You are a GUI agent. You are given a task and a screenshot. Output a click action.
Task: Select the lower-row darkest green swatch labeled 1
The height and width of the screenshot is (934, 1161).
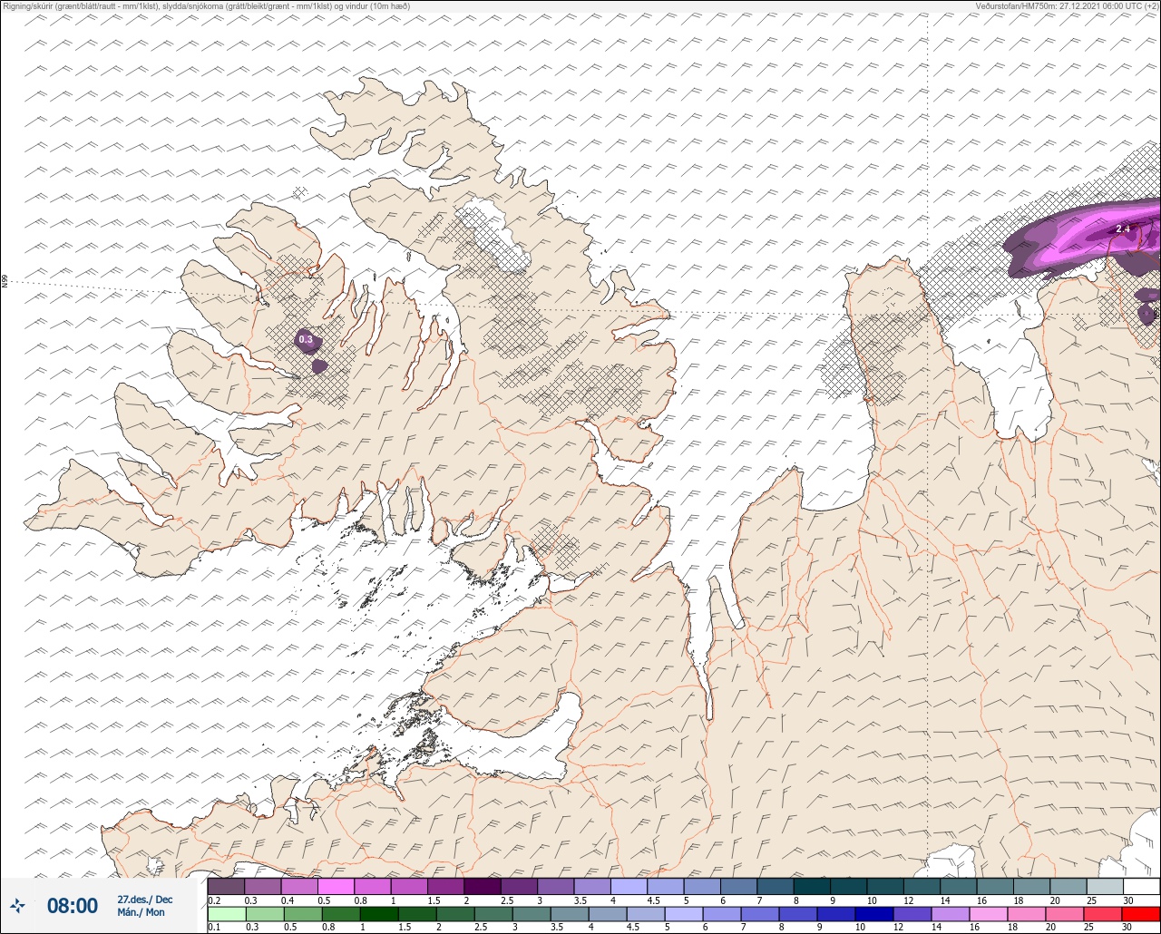point(379,914)
